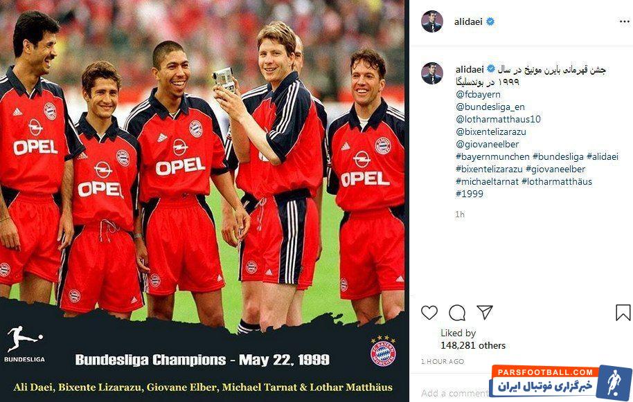Click the verified badge beside header username
The width and height of the screenshot is (633, 402).
coord(490,21)
